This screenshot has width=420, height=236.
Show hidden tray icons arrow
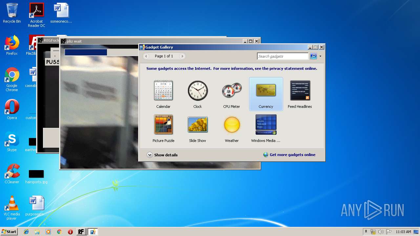click(x=366, y=232)
